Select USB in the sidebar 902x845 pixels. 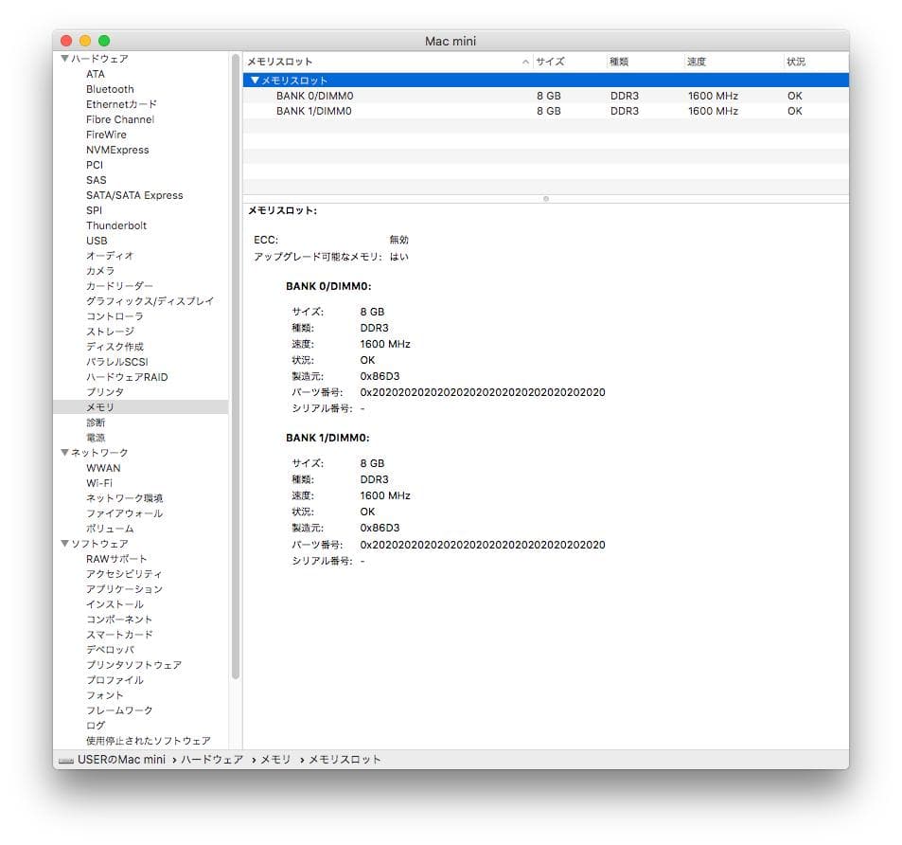[x=97, y=241]
